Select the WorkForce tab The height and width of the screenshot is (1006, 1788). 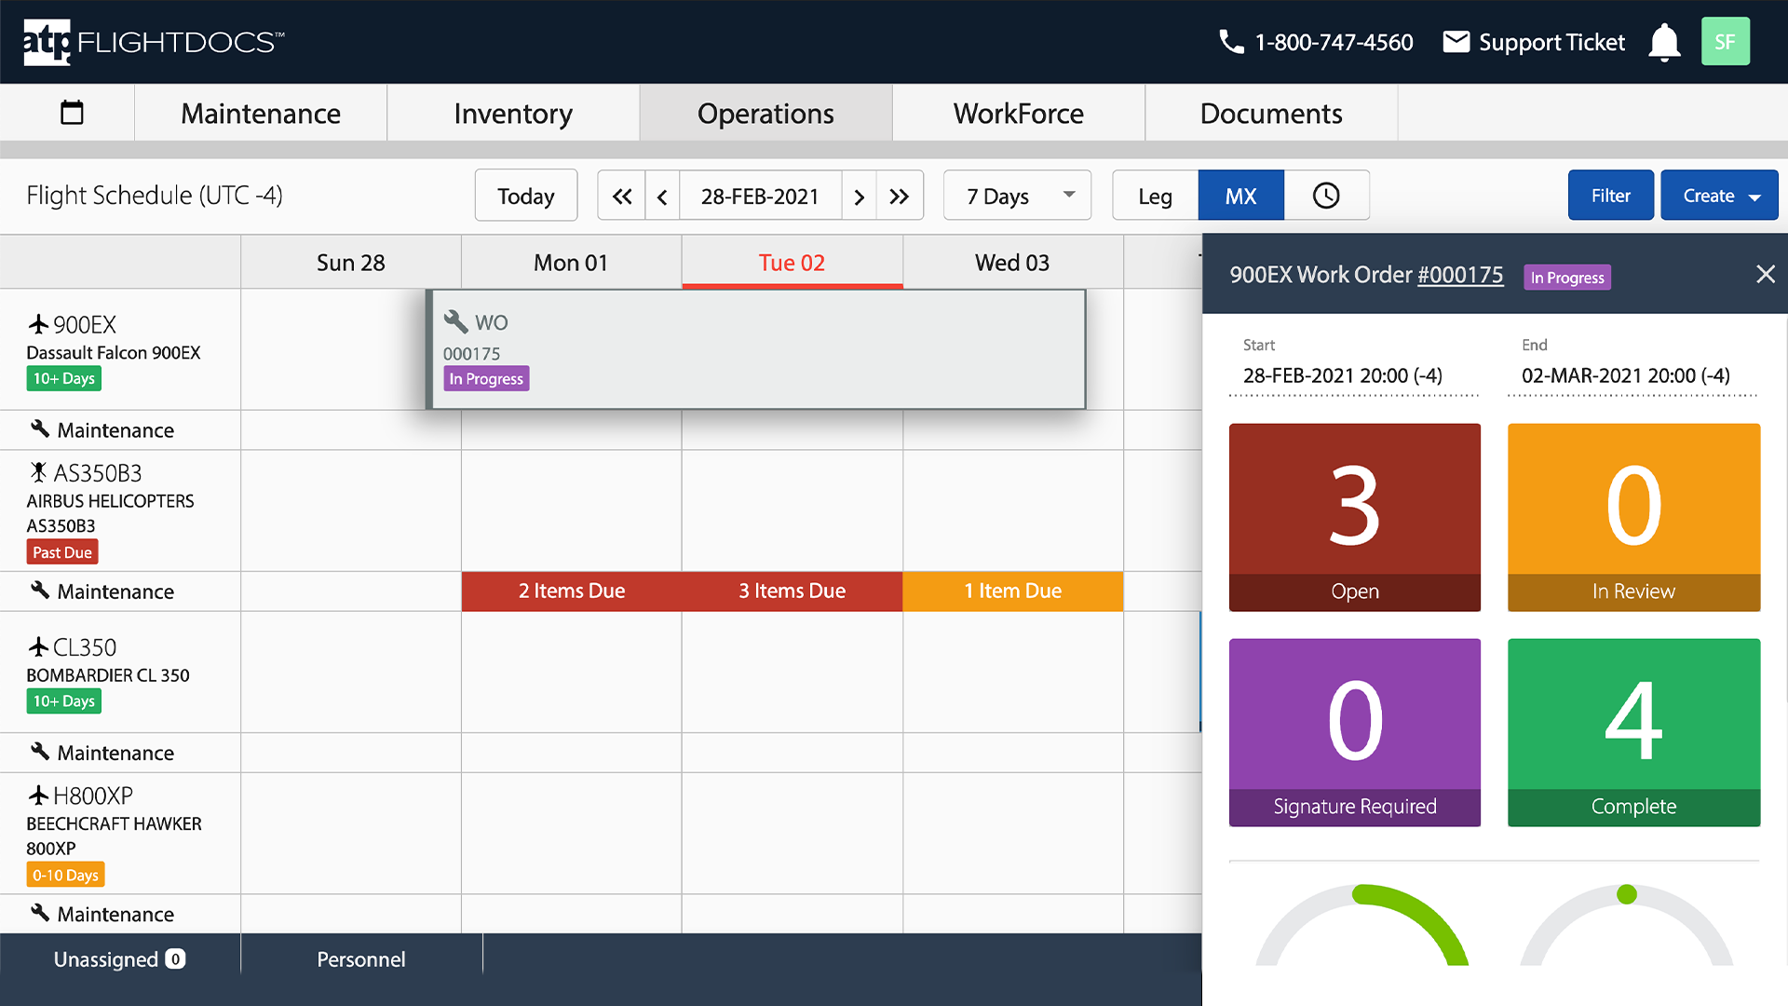[1018, 113]
